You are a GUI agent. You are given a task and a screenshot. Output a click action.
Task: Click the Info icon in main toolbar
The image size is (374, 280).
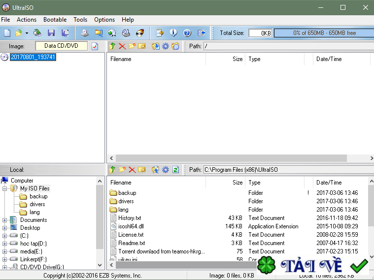[173, 33]
